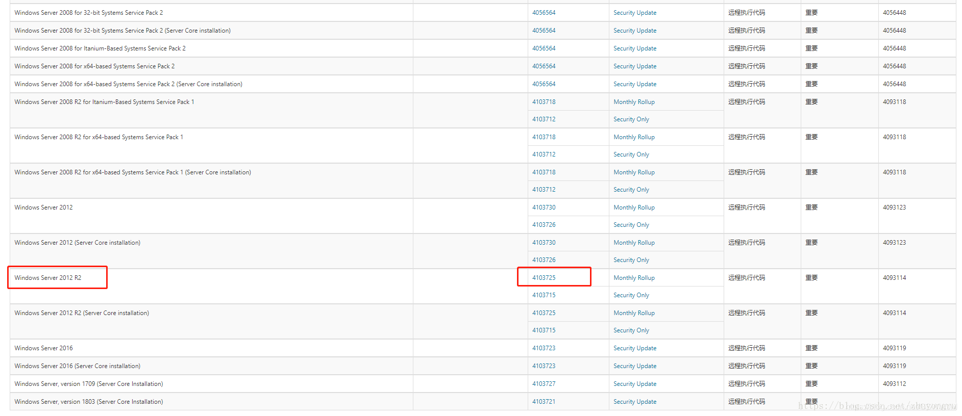The width and height of the screenshot is (962, 416).
Task: Click Security Update in the version 1803 row
Action: 635,402
